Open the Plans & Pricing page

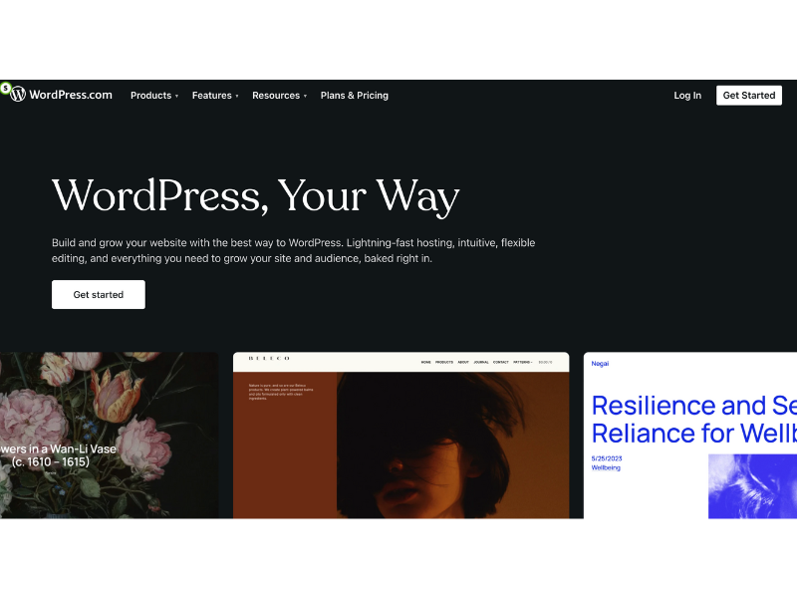(x=355, y=96)
